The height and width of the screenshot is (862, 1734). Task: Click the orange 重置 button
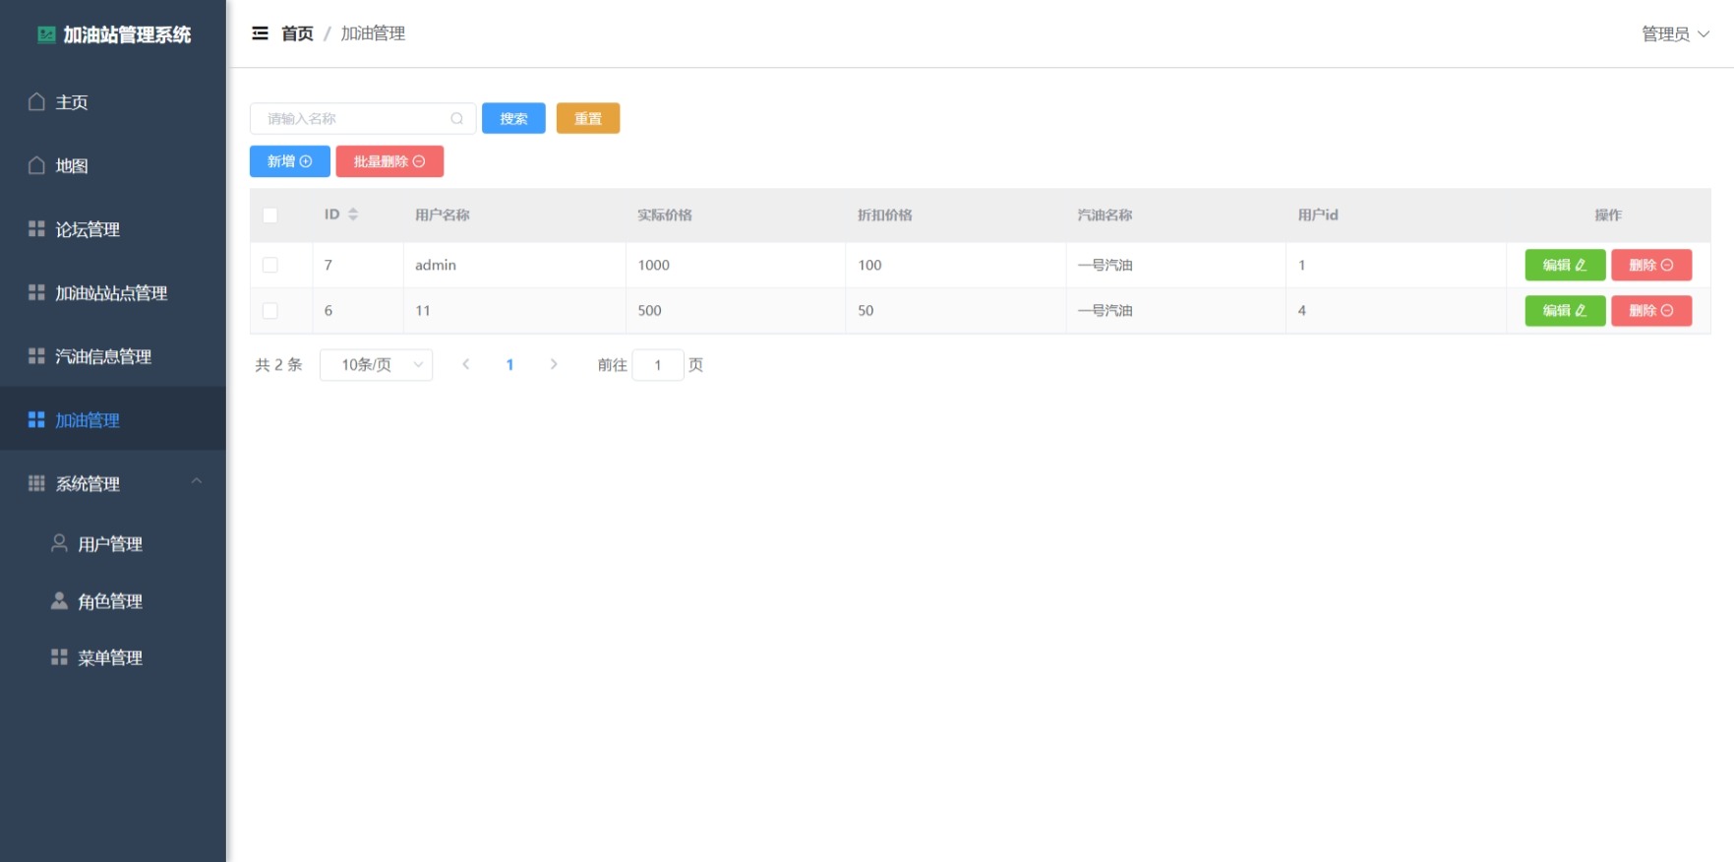588,118
